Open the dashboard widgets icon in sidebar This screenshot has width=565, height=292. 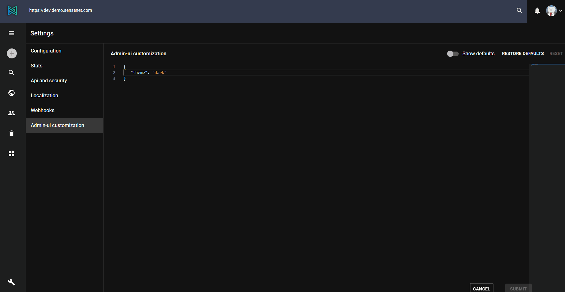(x=12, y=153)
